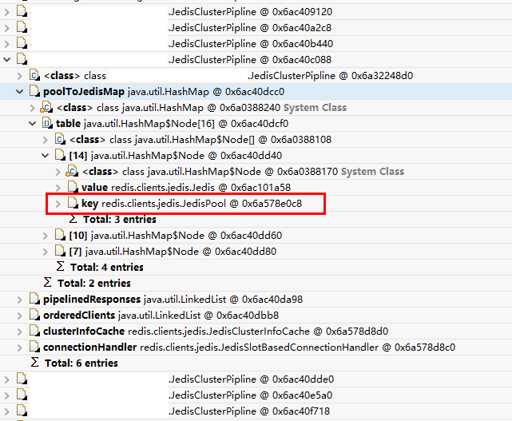Click the system class icon at 0x6a0388240

(x=46, y=108)
